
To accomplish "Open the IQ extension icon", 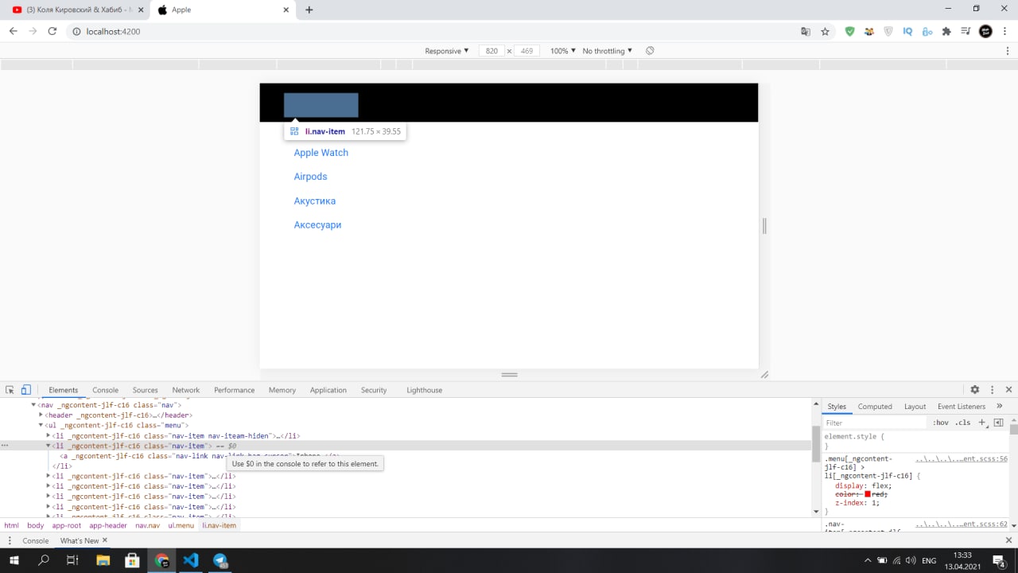I will [907, 32].
